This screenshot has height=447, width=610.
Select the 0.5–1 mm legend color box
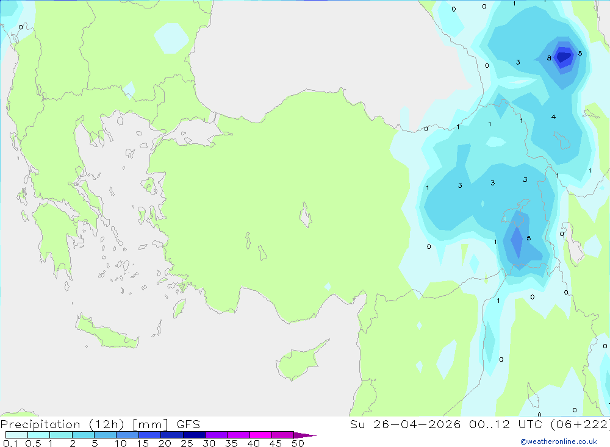click(x=39, y=435)
